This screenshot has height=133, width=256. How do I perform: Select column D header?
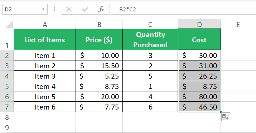[x=199, y=24]
